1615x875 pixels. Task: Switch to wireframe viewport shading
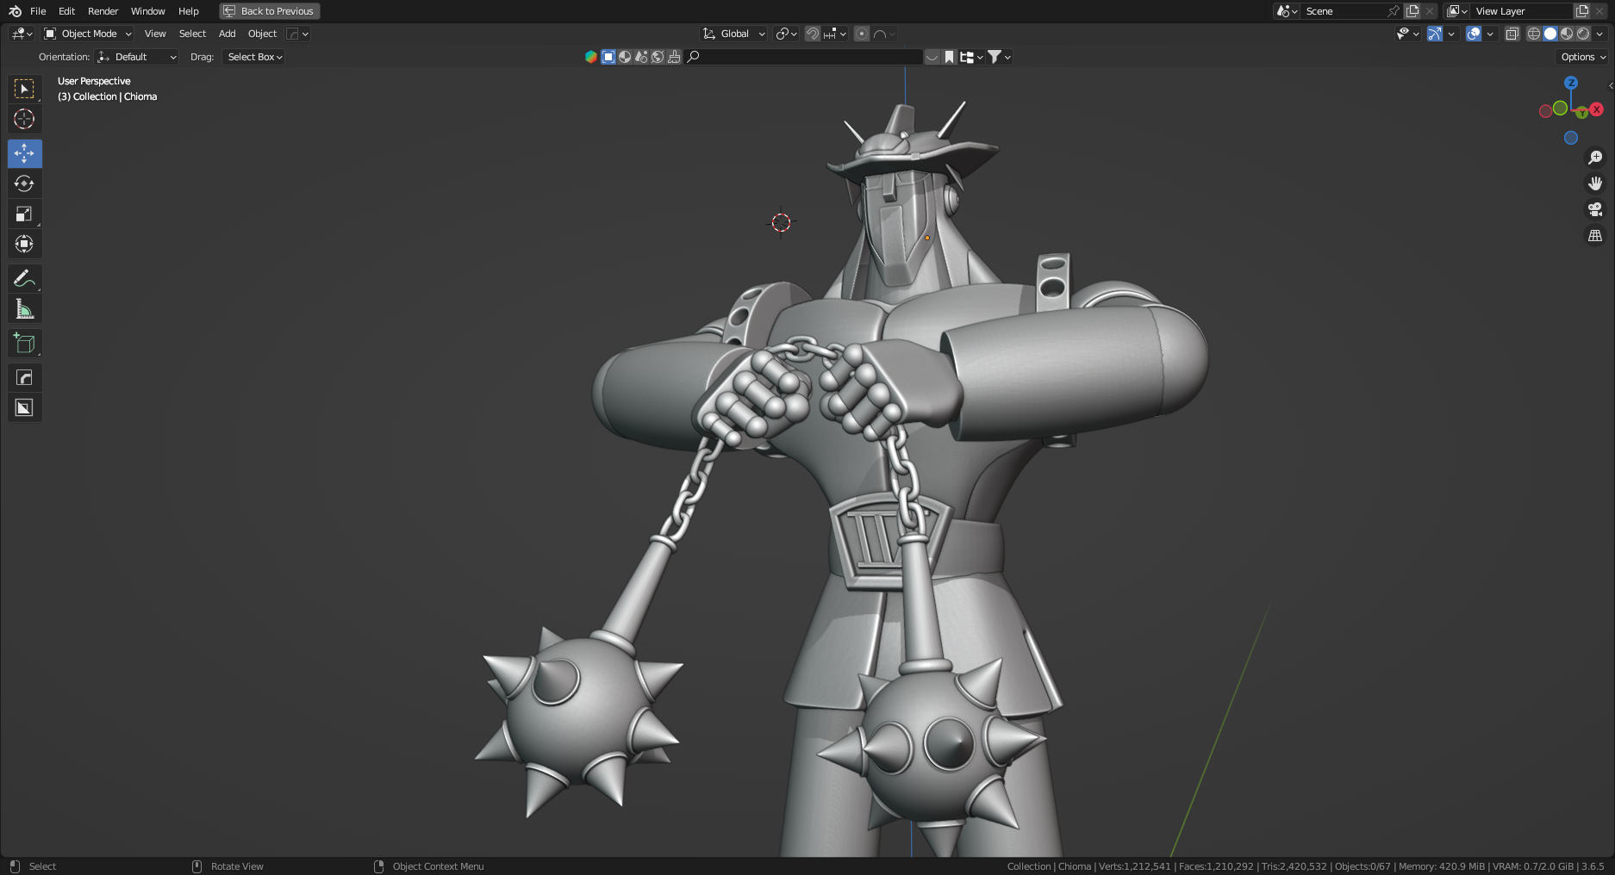(x=1534, y=34)
